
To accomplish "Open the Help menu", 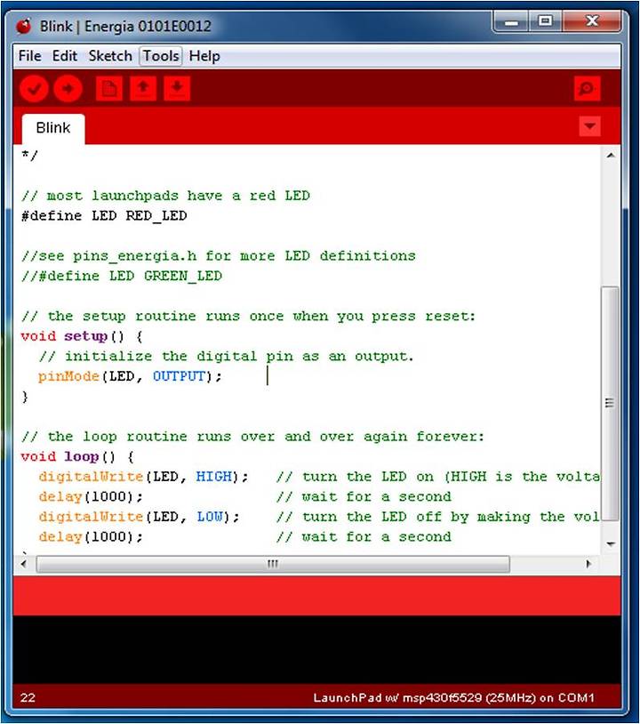I will 204,56.
